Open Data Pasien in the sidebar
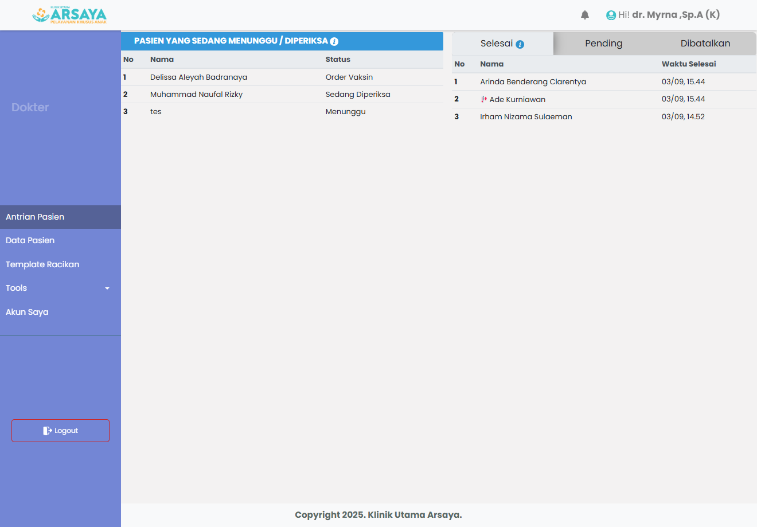 pyautogui.click(x=30, y=240)
